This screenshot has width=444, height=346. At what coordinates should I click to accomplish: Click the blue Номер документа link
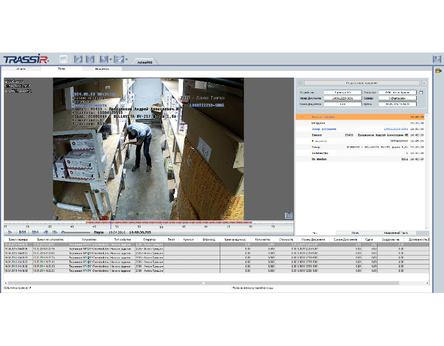[x=324, y=129]
